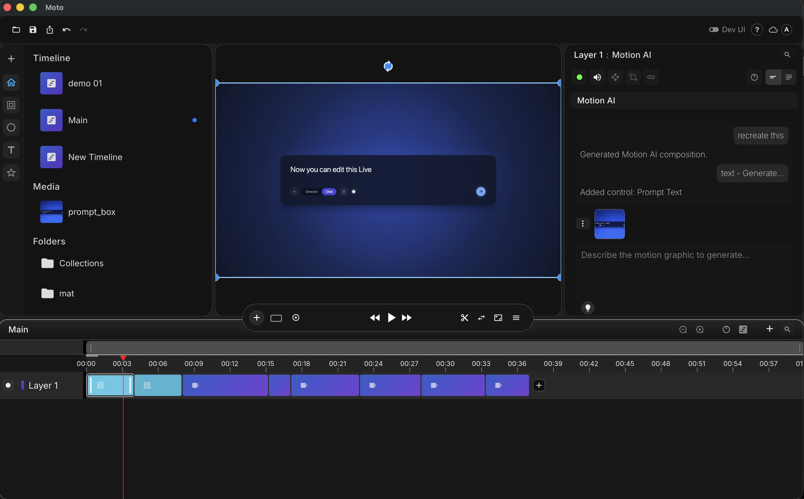This screenshot has width=804, height=499.
Task: Click the redo arrow icon
Action: [x=83, y=30]
